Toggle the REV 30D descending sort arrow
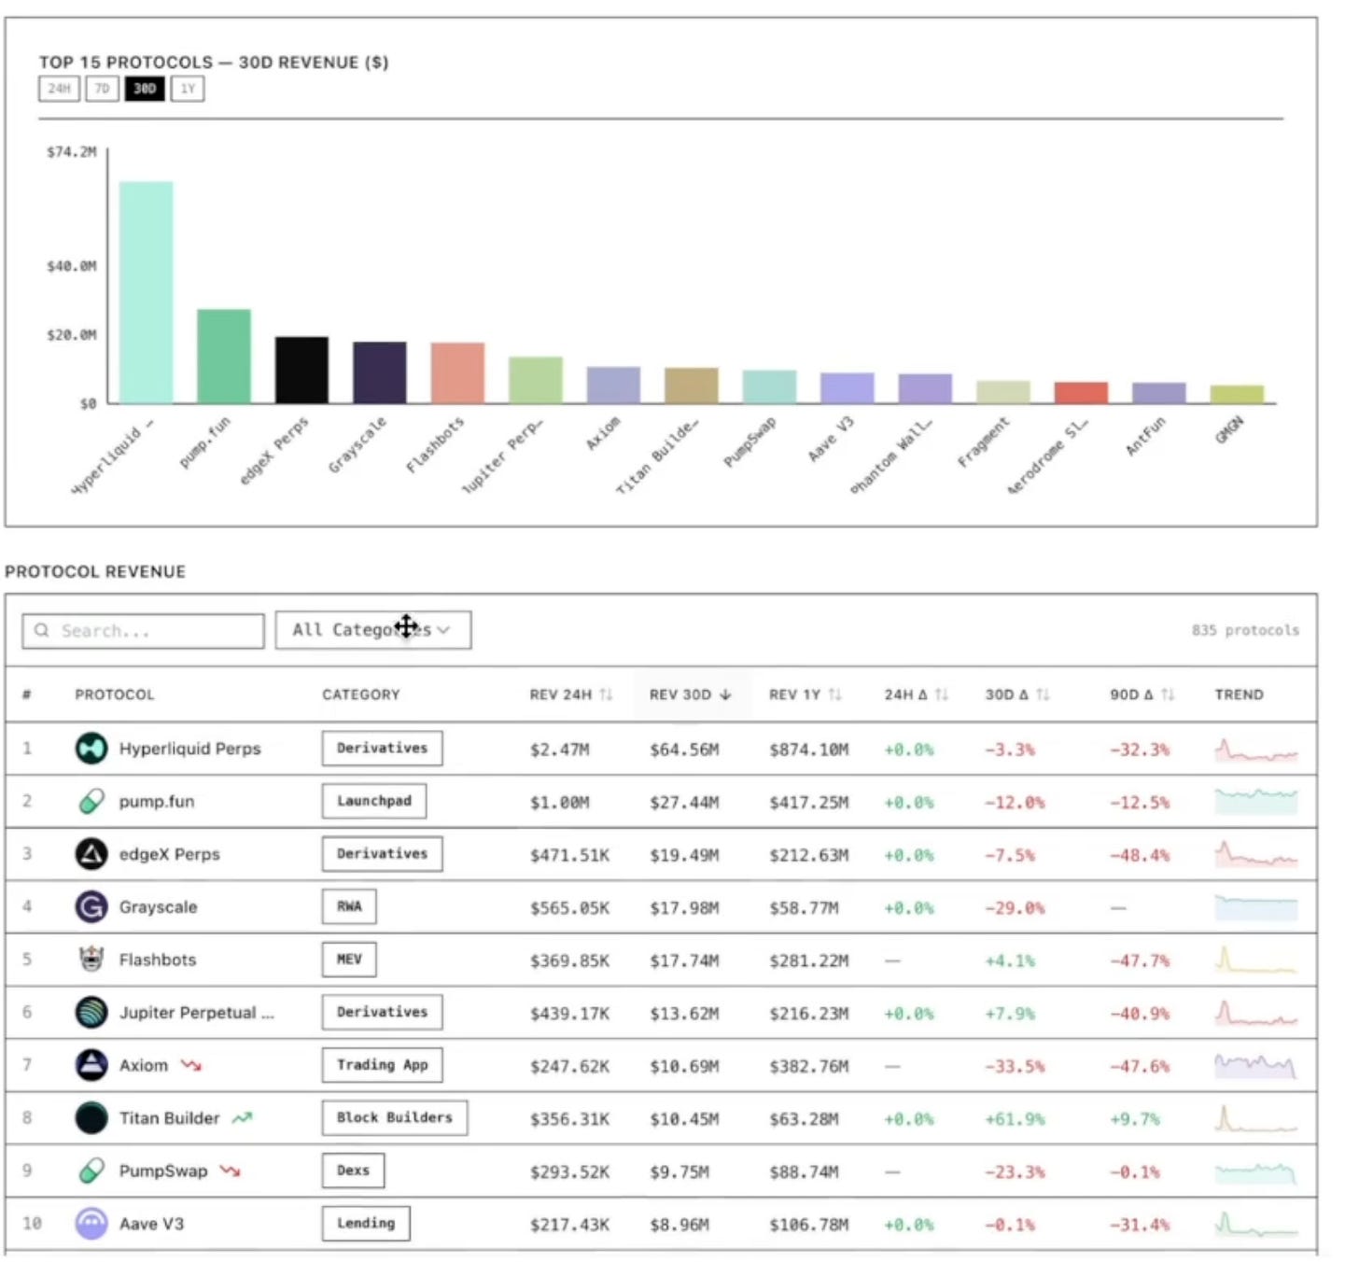This screenshot has height=1276, width=1359. (x=725, y=694)
